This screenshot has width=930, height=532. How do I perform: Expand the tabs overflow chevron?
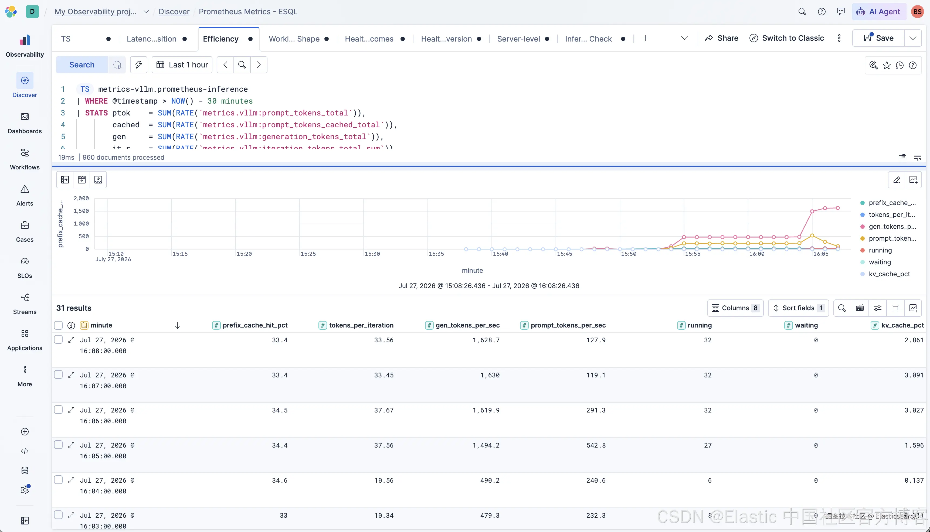click(684, 38)
